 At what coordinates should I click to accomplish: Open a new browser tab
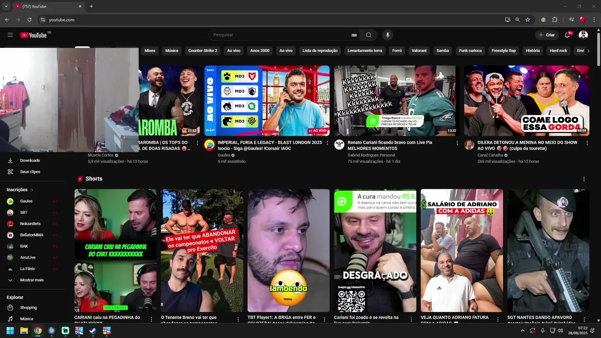91,6
